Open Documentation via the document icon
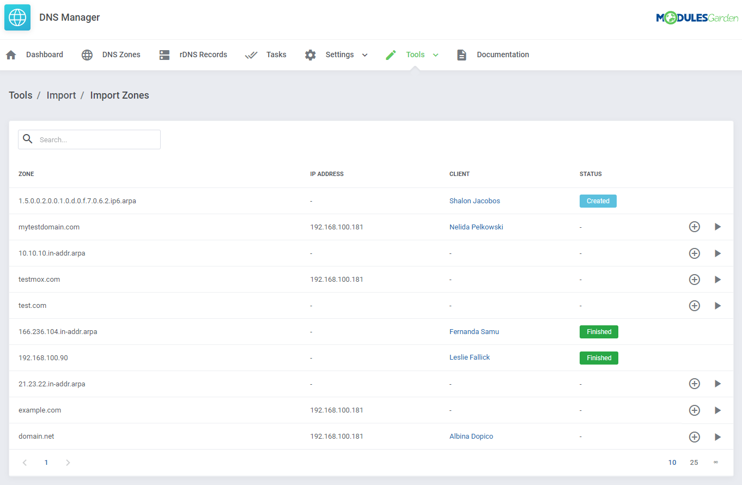This screenshot has height=485, width=742. (461, 54)
